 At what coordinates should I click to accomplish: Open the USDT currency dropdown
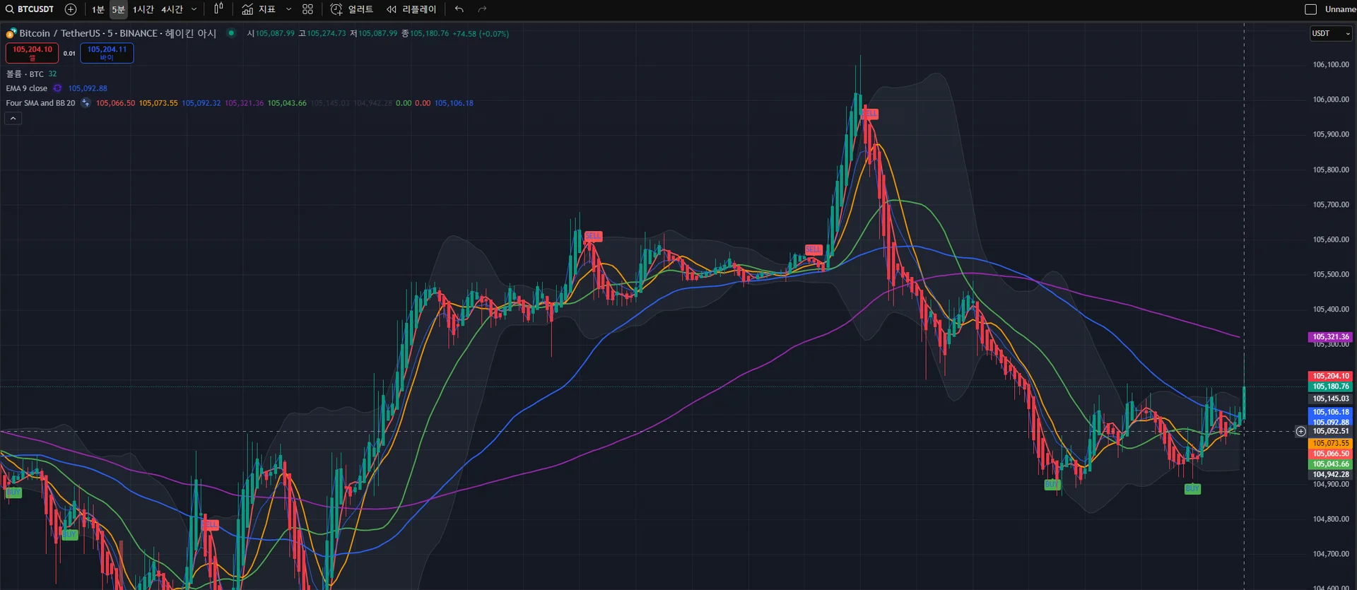(1332, 33)
